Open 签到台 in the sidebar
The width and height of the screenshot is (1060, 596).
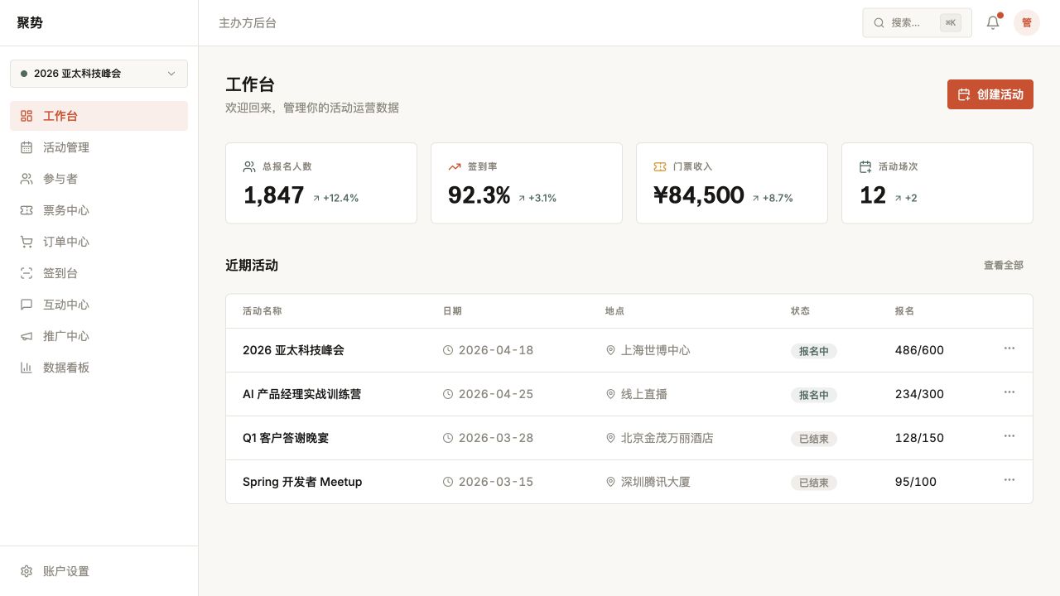coord(99,273)
